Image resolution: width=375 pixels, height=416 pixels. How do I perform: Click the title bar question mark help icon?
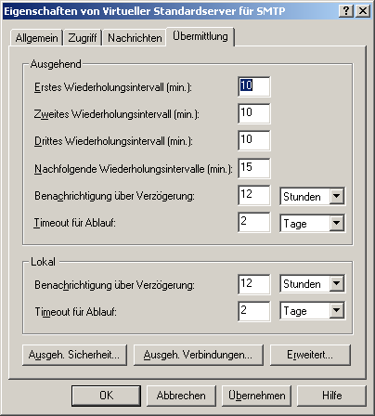[x=346, y=11]
